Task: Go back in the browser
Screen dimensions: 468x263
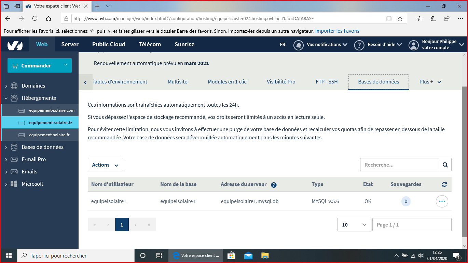Action: pyautogui.click(x=8, y=19)
